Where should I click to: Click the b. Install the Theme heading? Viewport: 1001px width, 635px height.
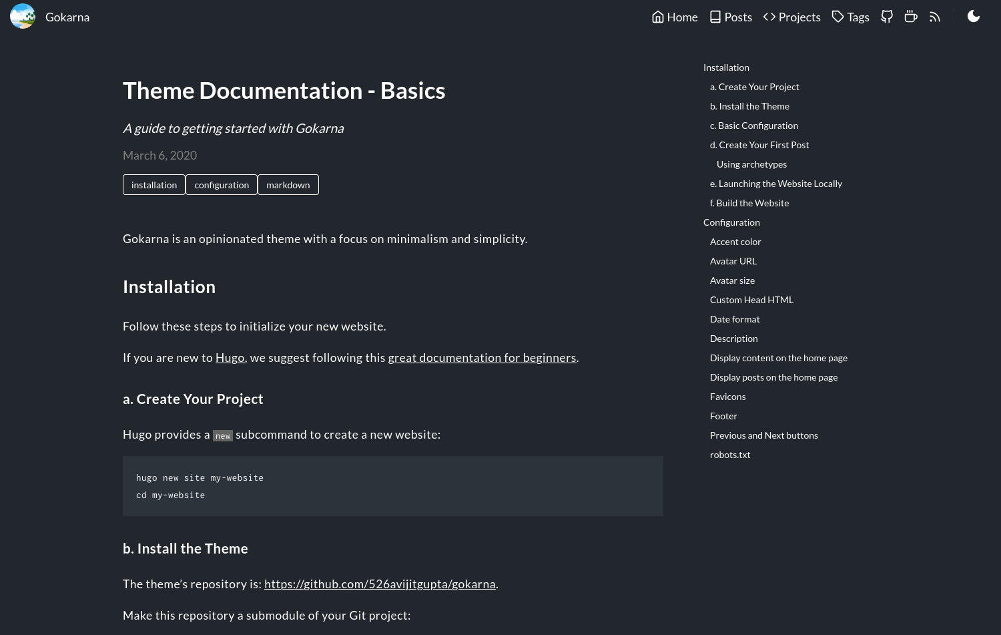(186, 549)
